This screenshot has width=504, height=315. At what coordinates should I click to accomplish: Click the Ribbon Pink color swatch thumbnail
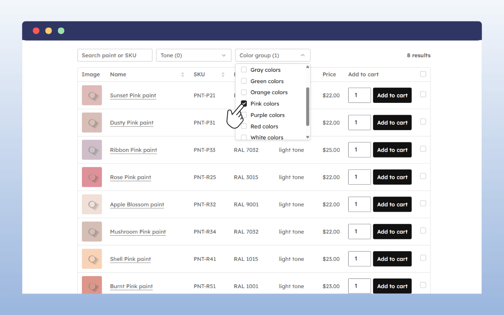pyautogui.click(x=92, y=150)
